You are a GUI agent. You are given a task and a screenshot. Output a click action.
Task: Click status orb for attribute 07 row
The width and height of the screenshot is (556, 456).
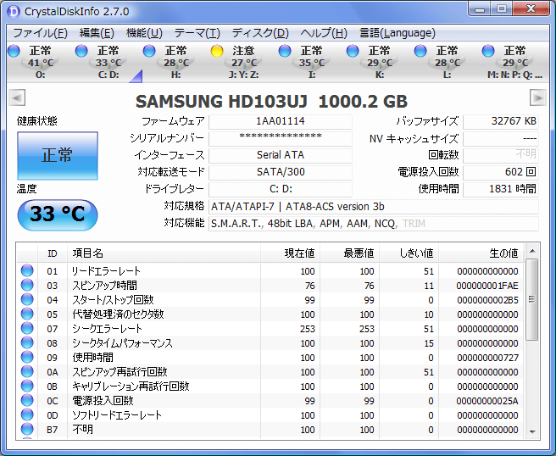(x=27, y=328)
